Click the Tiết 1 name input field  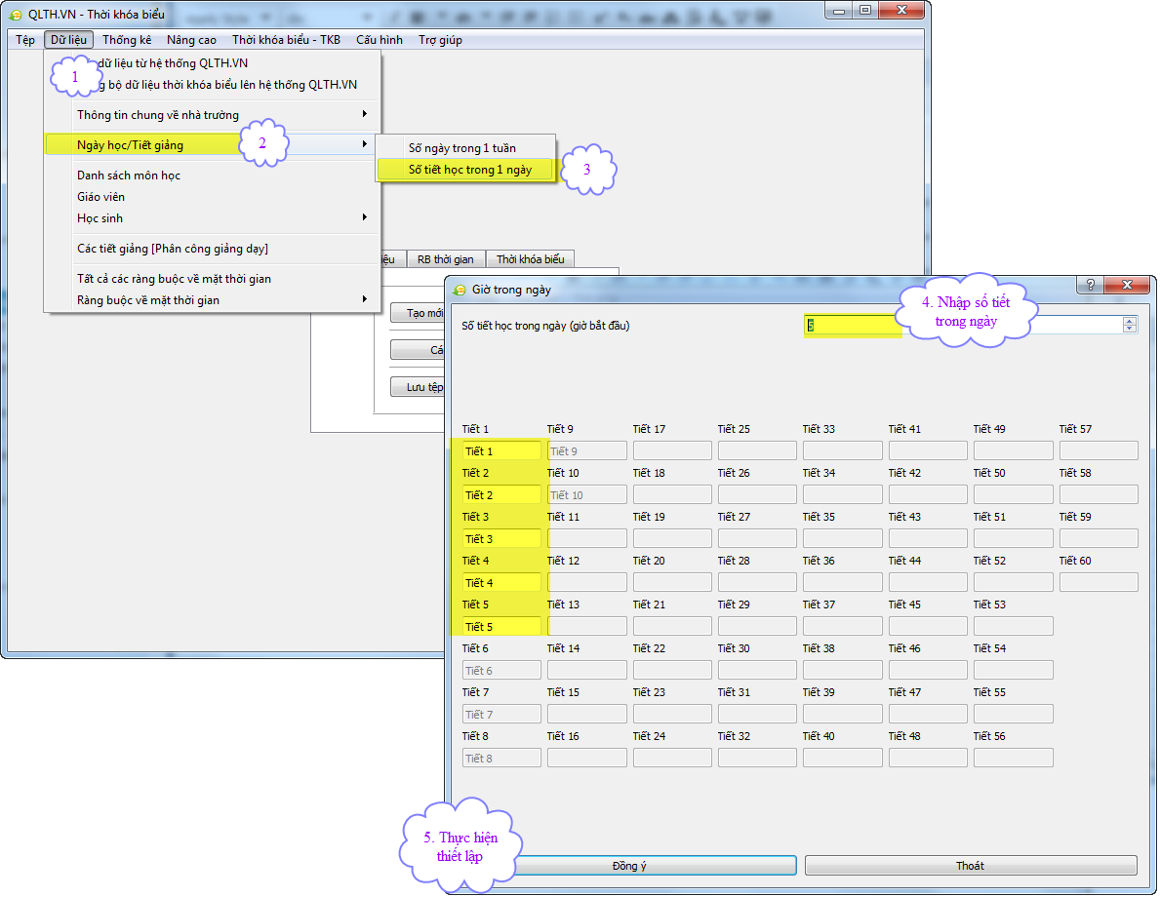click(x=501, y=451)
